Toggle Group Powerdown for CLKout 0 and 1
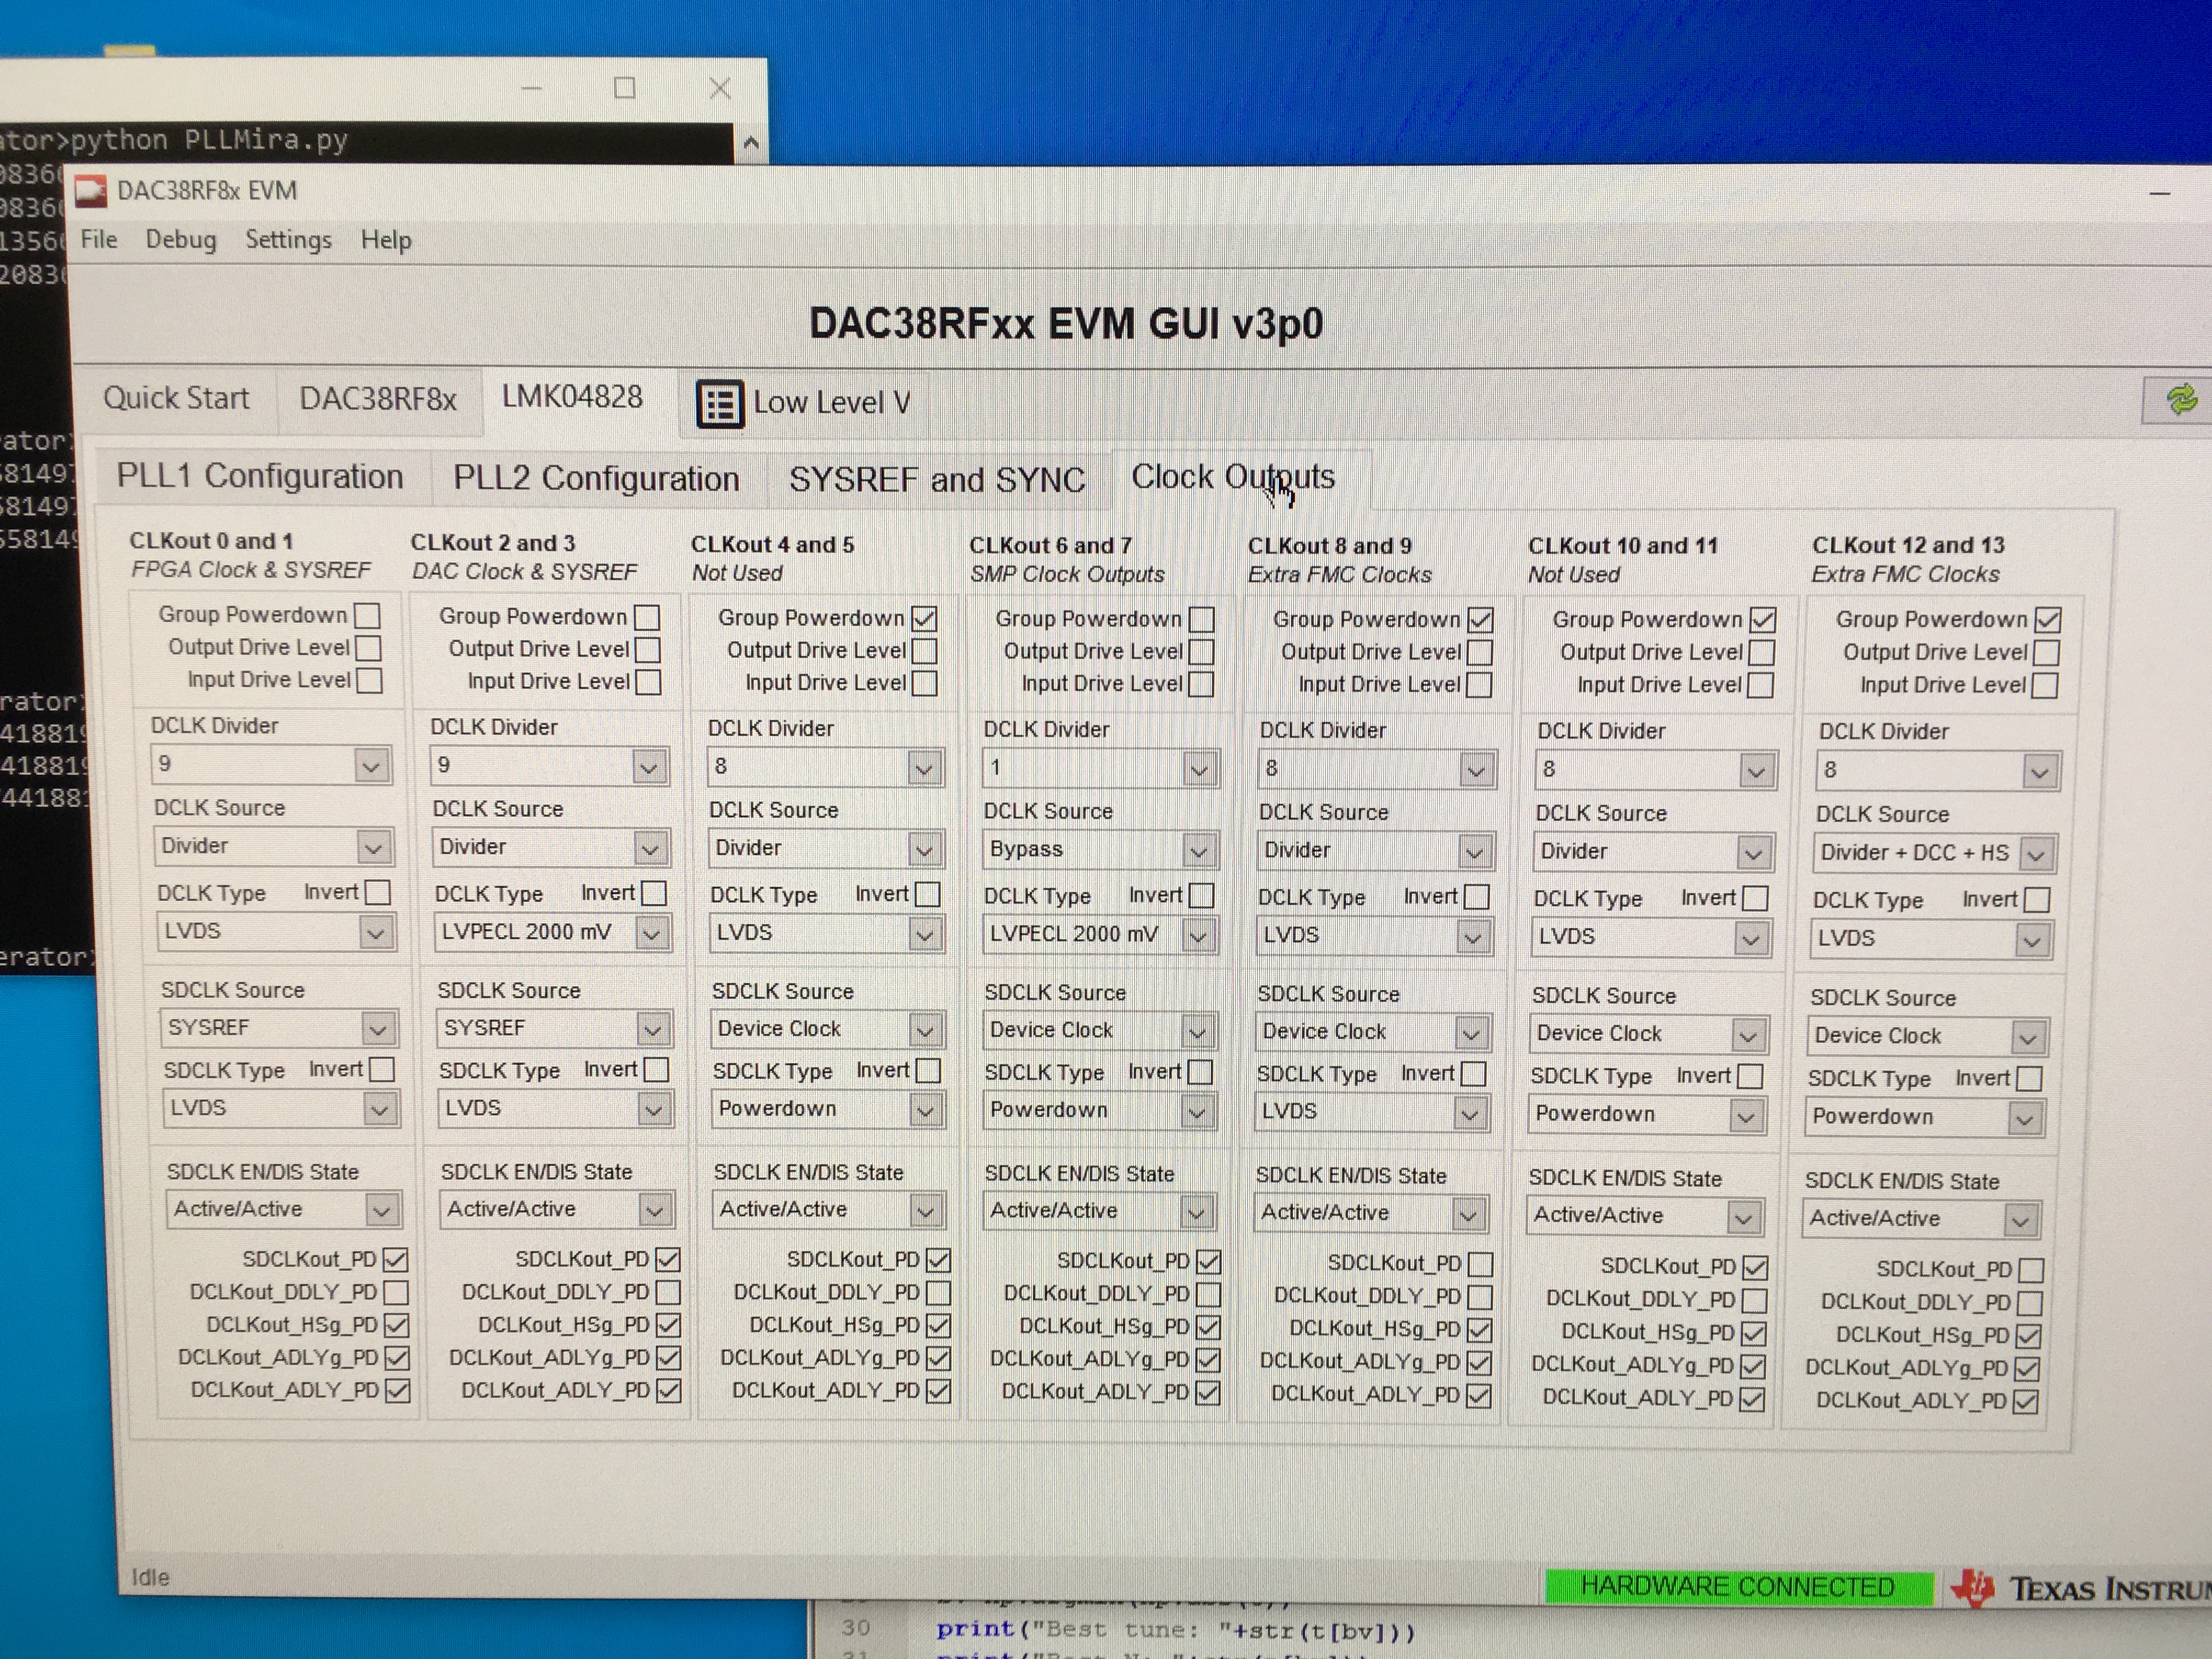The image size is (2212, 1659). coord(368,615)
